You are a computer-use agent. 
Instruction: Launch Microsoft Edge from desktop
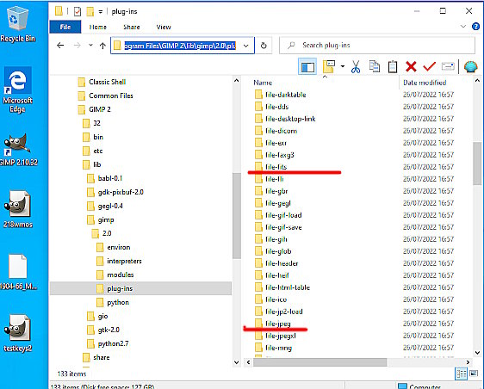click(17, 90)
